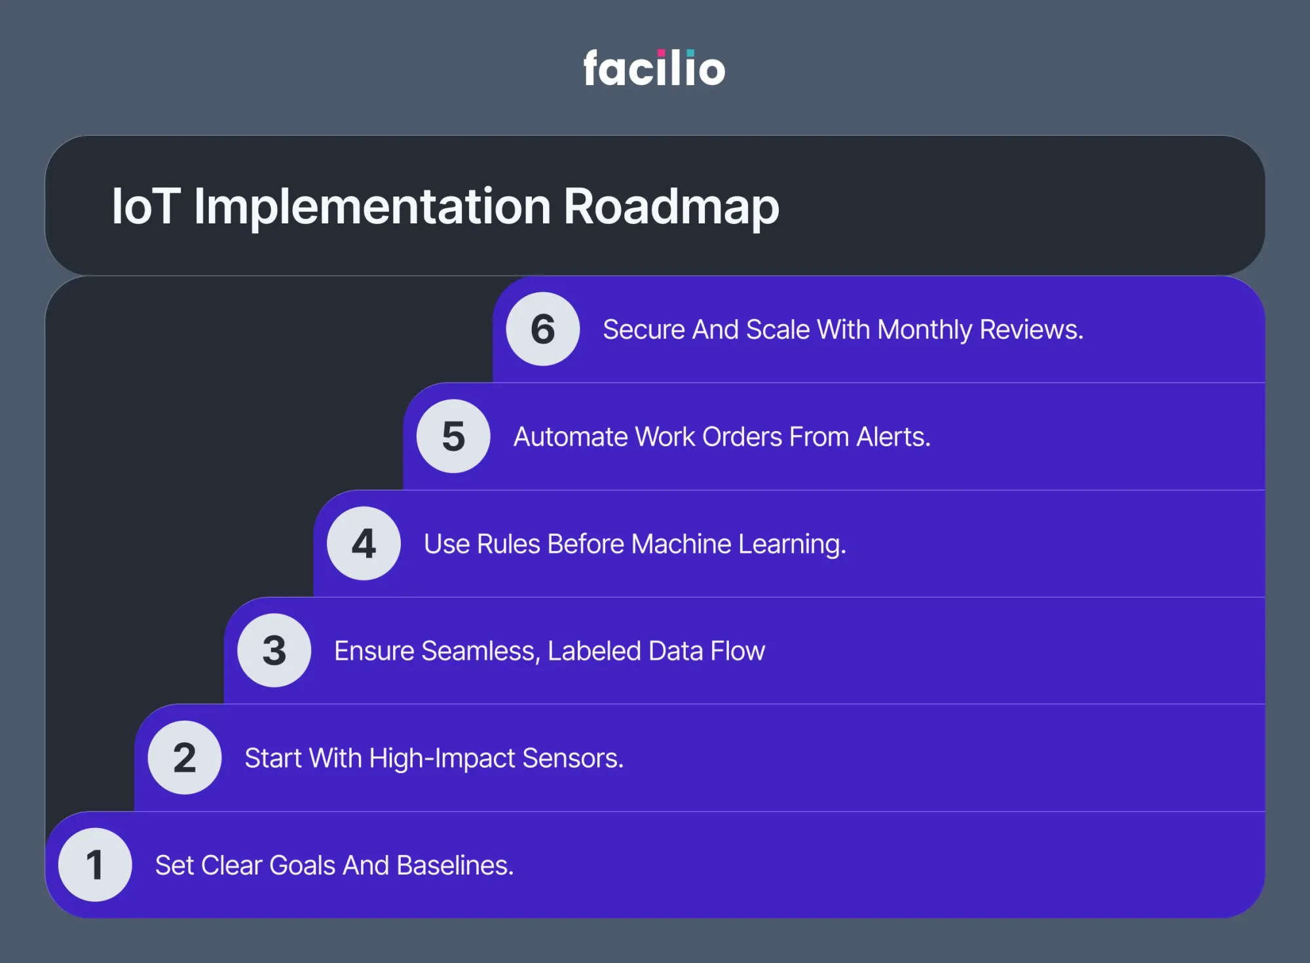The height and width of the screenshot is (963, 1310).
Task: Click "Secure And Scale With Monthly Reviews" text
Action: pos(842,330)
